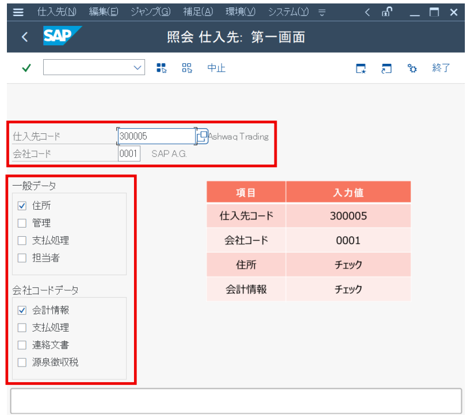This screenshot has height=416, width=466.
Task: Click the 照会 仕入先: 第一画面 title
Action: tap(236, 37)
